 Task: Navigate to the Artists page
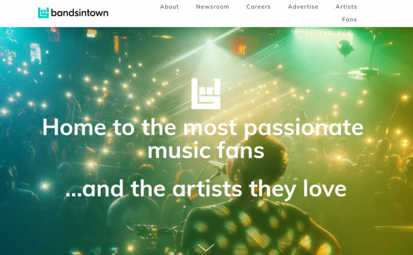[346, 7]
